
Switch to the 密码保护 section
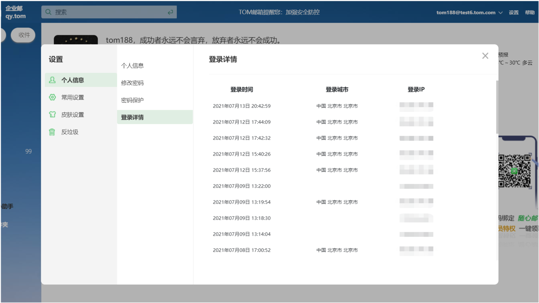(x=132, y=100)
